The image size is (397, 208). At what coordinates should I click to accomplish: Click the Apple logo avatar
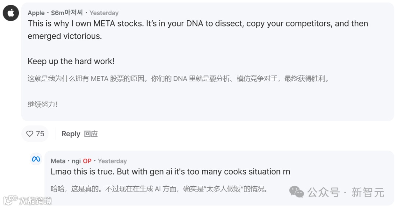click(x=11, y=13)
